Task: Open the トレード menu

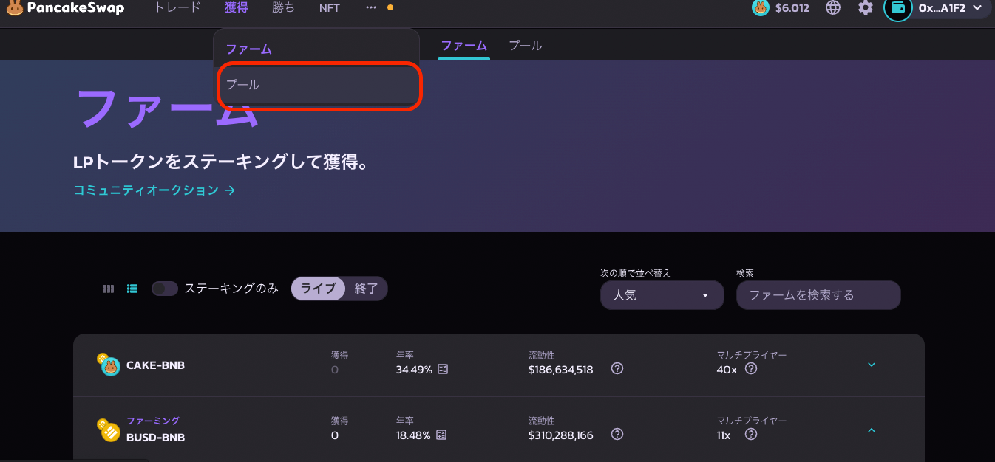Action: [x=177, y=7]
